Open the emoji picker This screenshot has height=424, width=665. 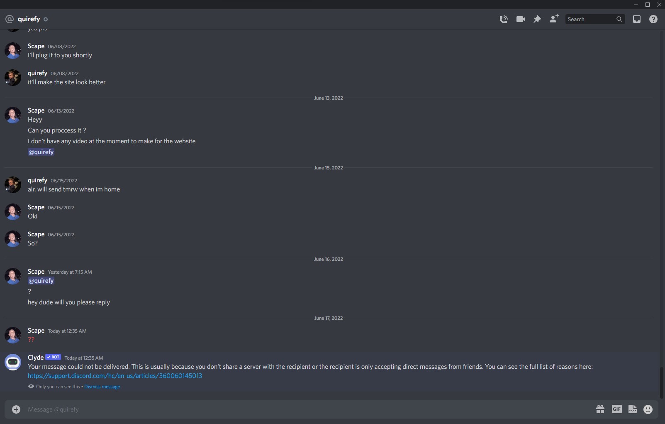648,409
